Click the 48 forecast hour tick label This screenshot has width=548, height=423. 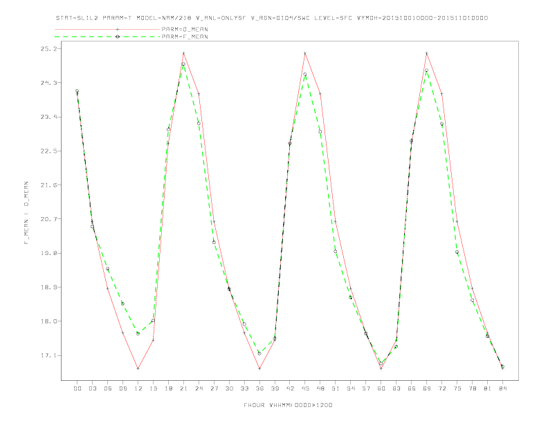pos(320,388)
